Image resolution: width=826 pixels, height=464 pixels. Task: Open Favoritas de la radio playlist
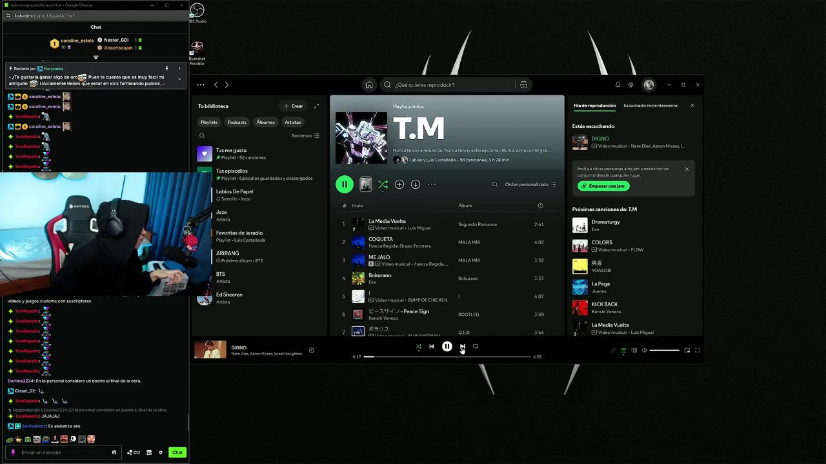coord(259,236)
